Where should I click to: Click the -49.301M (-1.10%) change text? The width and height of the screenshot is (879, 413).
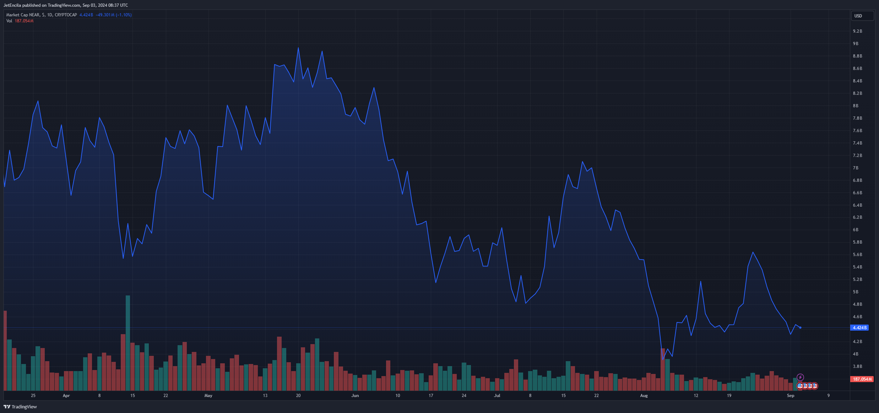(x=114, y=15)
